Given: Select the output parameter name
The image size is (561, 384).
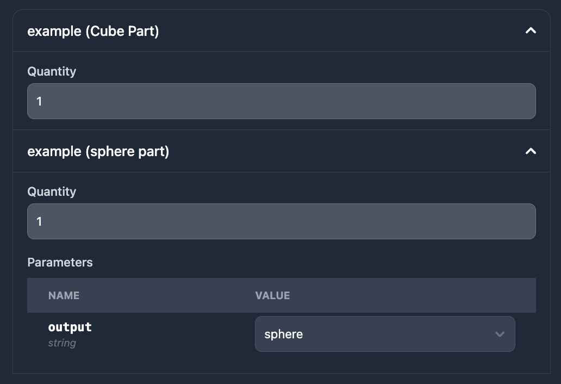Looking at the screenshot, I should pos(70,327).
